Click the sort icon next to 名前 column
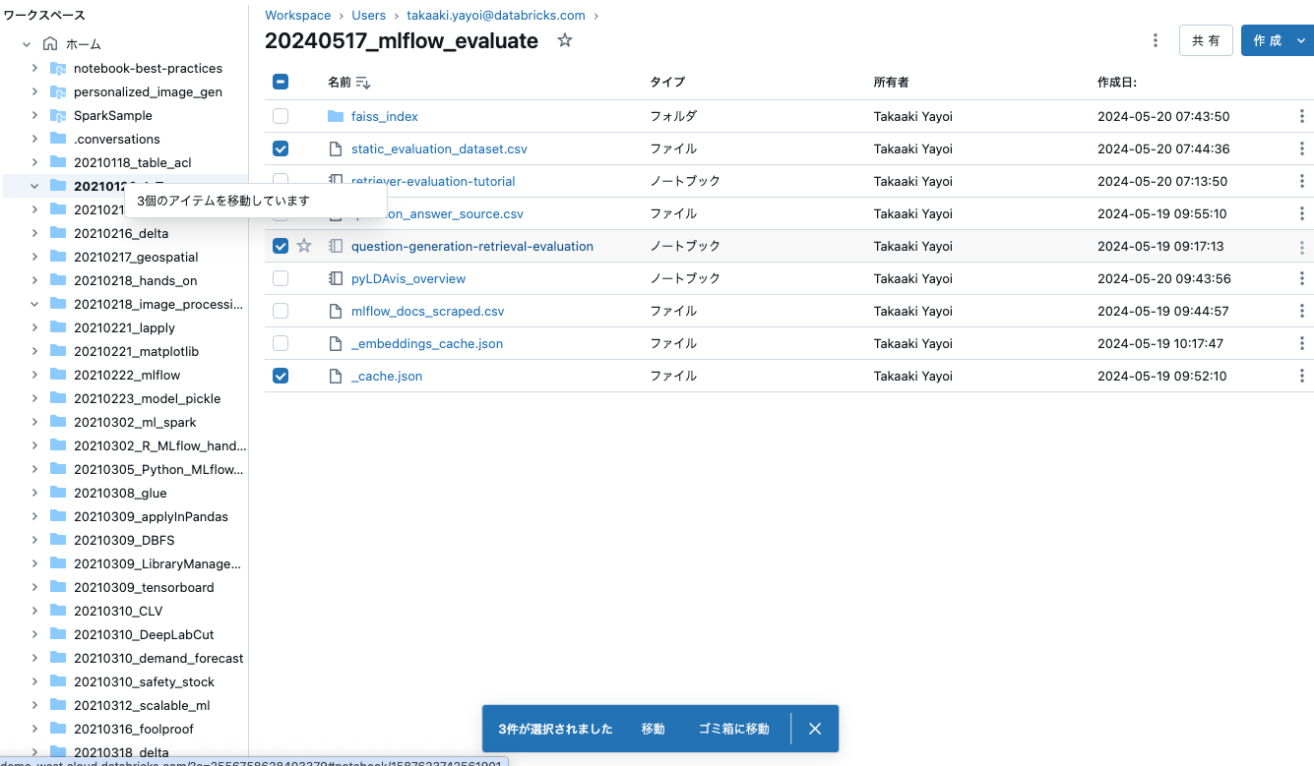 pyautogui.click(x=363, y=83)
